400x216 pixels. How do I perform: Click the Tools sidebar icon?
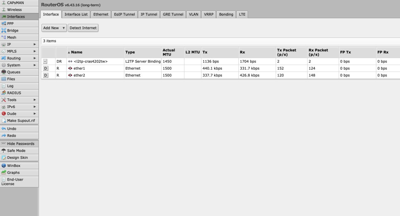[4, 100]
